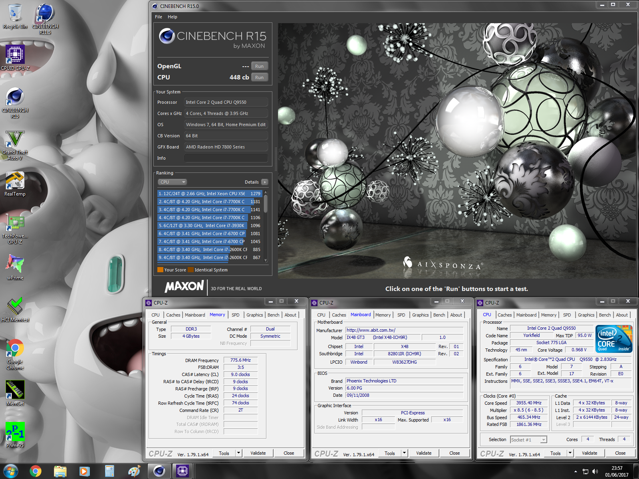Viewport: 639px width, 479px height.
Task: Click Core Speed value 3955.40 MHz
Action: (529, 403)
